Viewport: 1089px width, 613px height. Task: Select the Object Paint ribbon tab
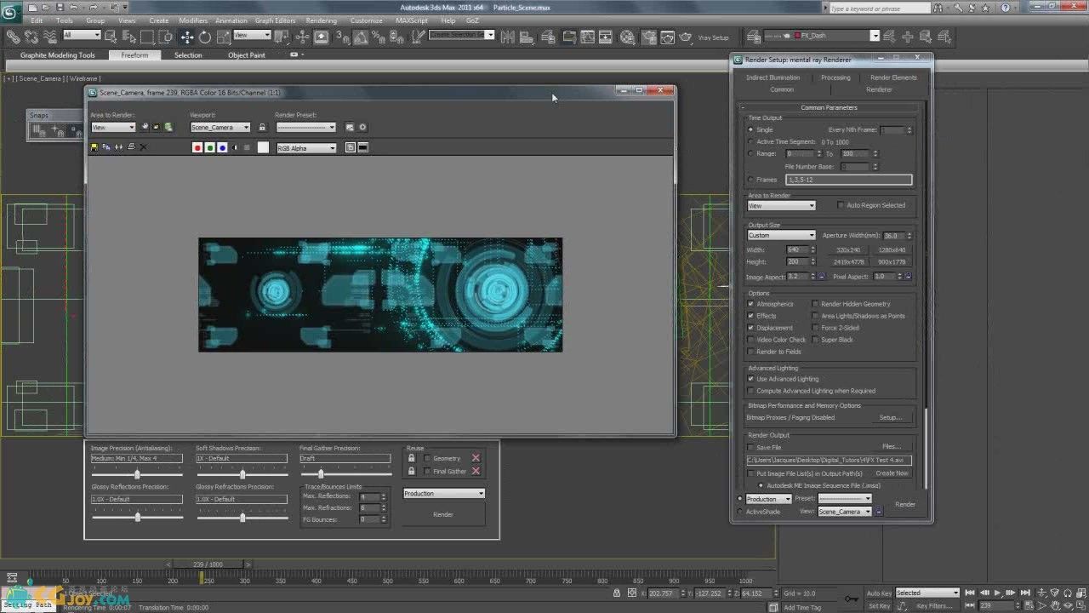[246, 55]
